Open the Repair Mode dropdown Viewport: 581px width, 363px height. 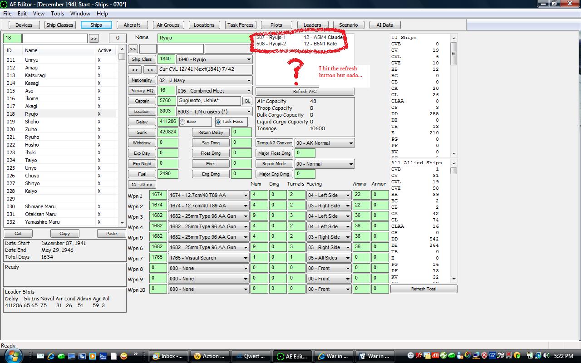point(351,164)
